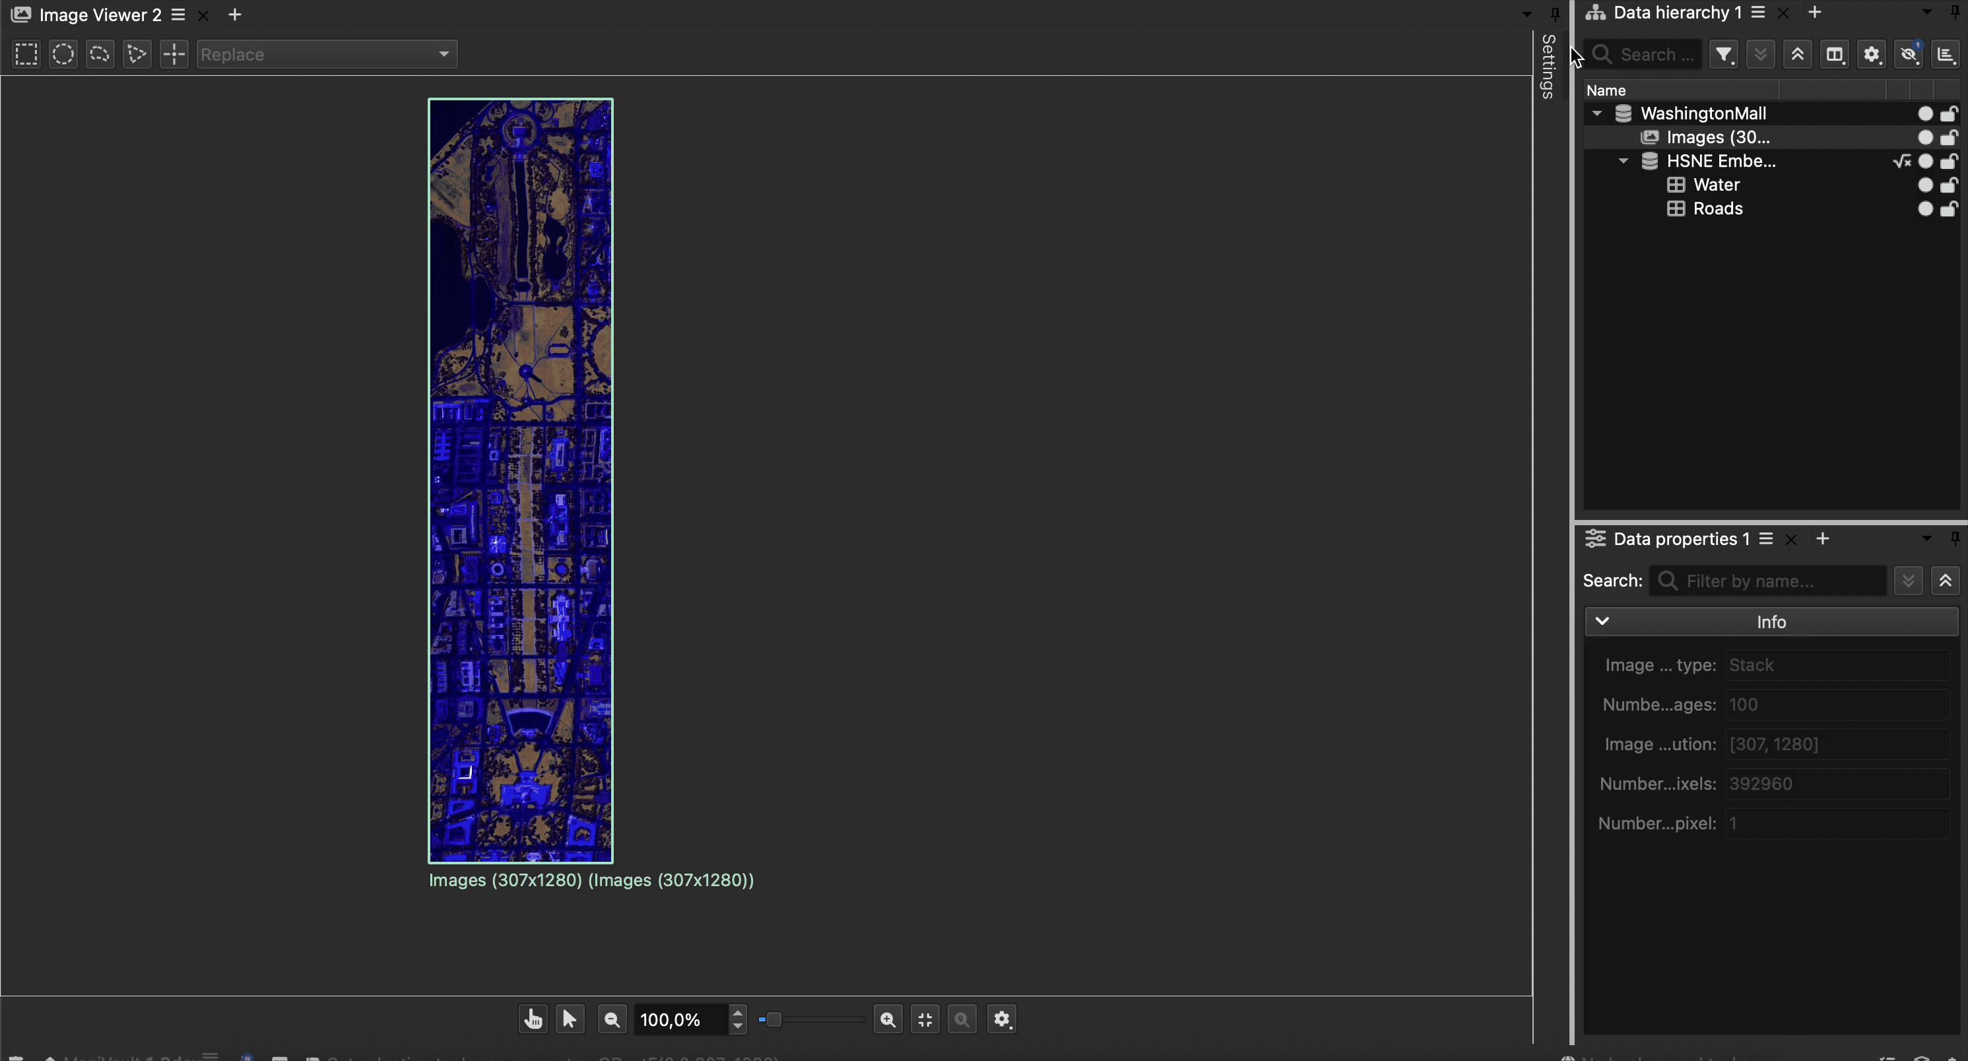
Task: Select the rectangle selection tool
Action: 25,53
